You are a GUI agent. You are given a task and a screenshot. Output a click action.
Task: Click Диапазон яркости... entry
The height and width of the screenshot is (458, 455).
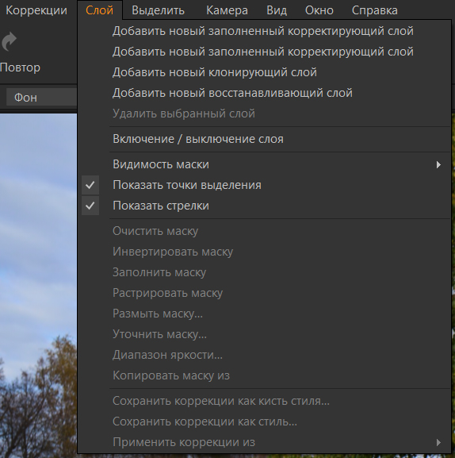265,355
